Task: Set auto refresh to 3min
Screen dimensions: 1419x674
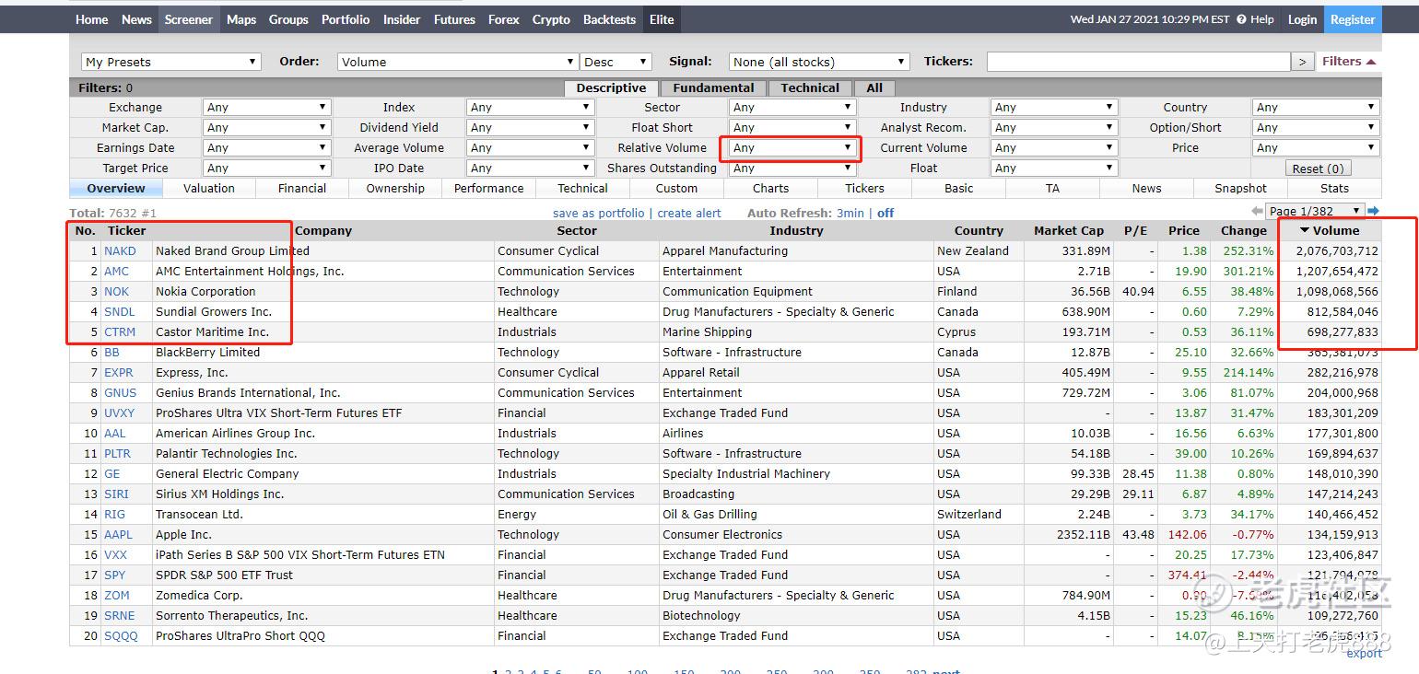Action: coord(850,213)
